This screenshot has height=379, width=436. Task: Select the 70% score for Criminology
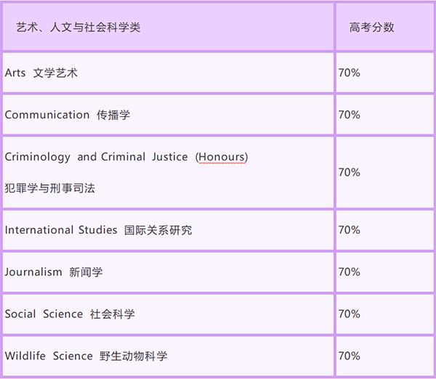[x=349, y=172]
